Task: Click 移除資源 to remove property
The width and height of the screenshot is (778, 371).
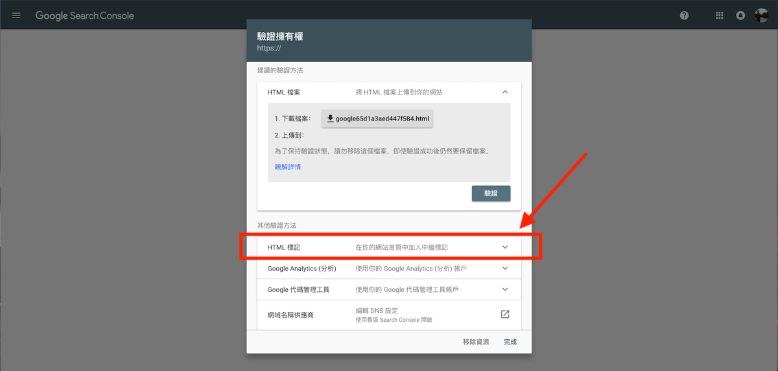Action: point(476,342)
